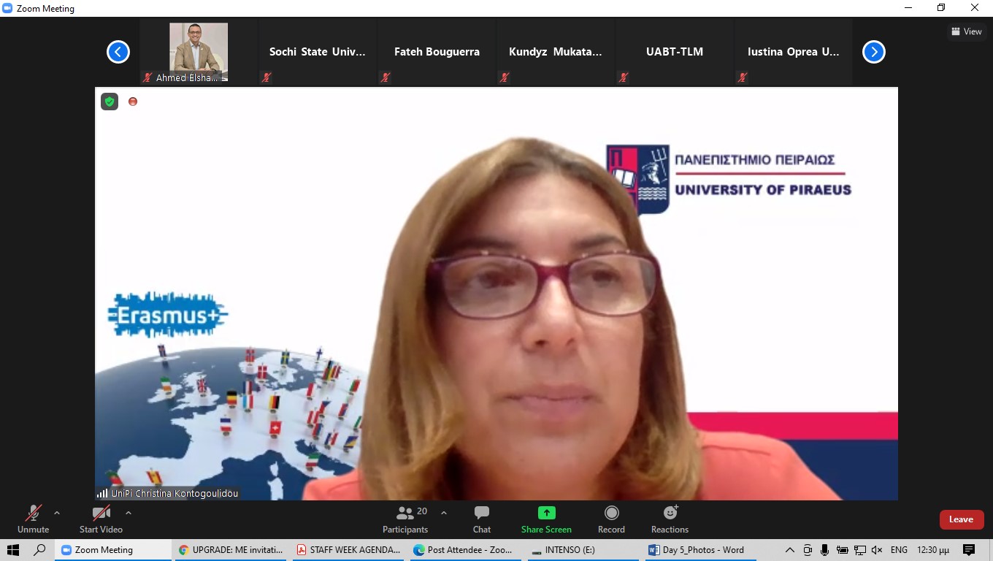Screen dimensions: 993x561
Task: Click muted mic icon on Kundyz Mukata tile
Action: 505,77
